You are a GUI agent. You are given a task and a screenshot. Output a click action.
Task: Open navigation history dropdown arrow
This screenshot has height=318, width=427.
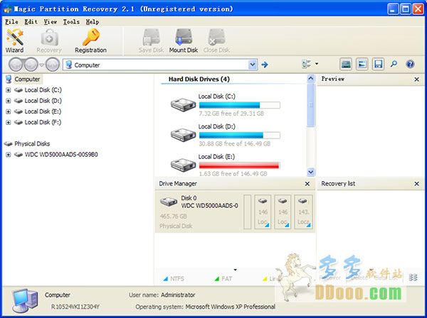tap(42, 65)
